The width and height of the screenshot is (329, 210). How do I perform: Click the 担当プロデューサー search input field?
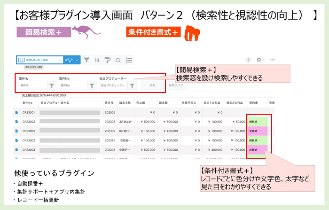[x=113, y=86]
